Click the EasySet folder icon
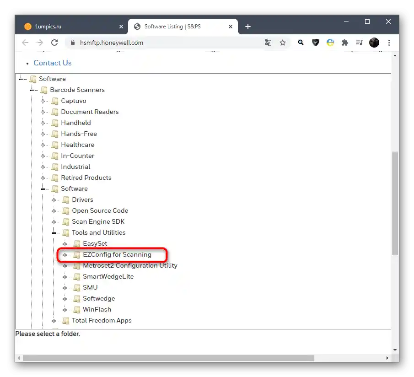414x377 pixels. click(x=76, y=244)
